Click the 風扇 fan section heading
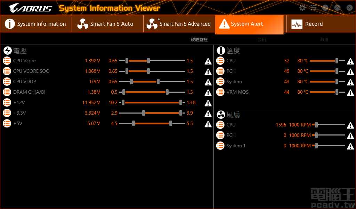 (233, 115)
